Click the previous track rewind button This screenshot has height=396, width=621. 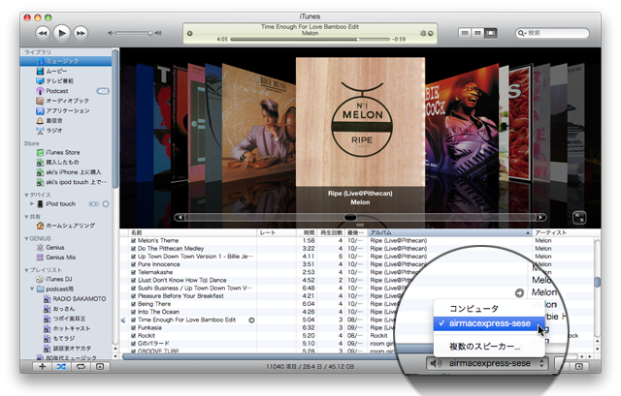tap(43, 33)
